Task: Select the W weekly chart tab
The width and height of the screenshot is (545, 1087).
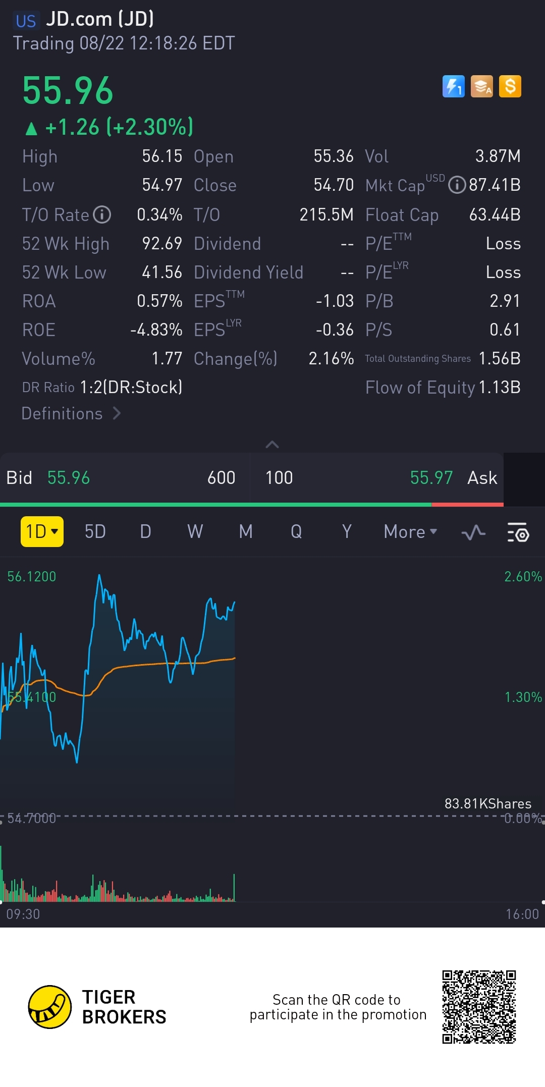Action: (195, 532)
